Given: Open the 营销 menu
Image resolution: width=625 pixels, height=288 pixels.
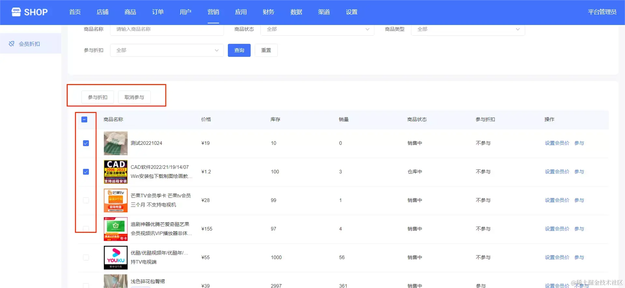Looking at the screenshot, I should click(213, 12).
